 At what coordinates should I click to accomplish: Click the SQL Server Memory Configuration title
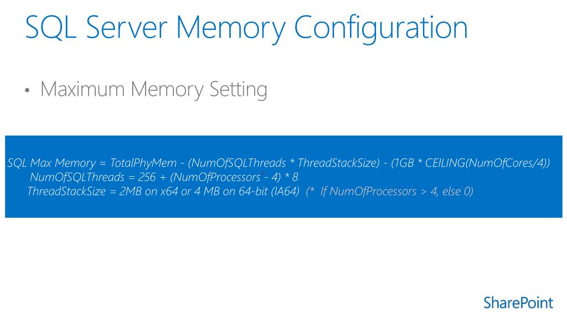point(246,28)
